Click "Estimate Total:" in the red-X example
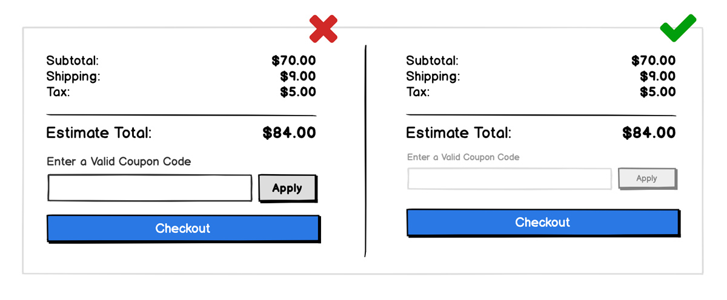727x300 pixels. [x=99, y=133]
